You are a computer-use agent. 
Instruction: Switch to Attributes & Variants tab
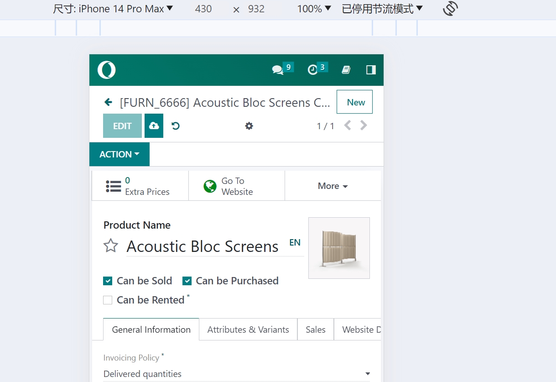[x=248, y=330]
